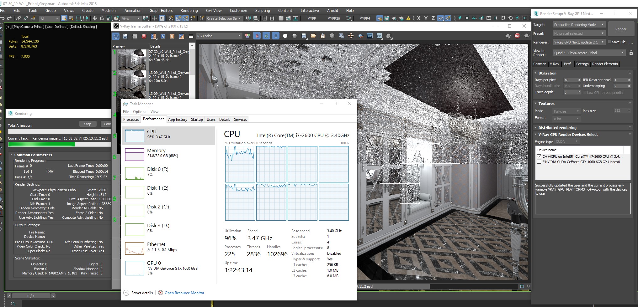Open the Render Elements tab

[605, 64]
